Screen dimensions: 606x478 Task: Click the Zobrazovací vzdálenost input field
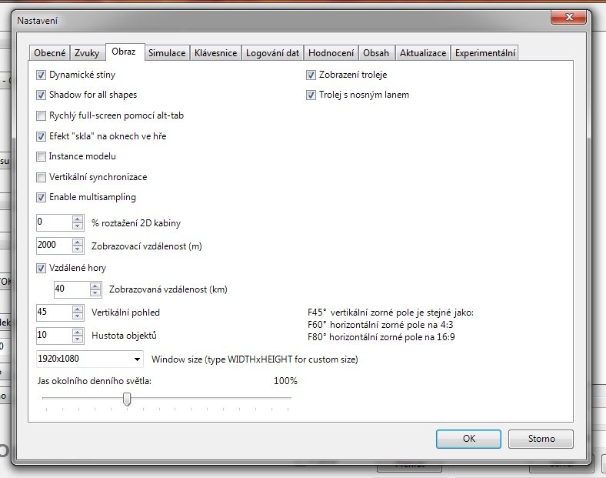click(x=53, y=246)
